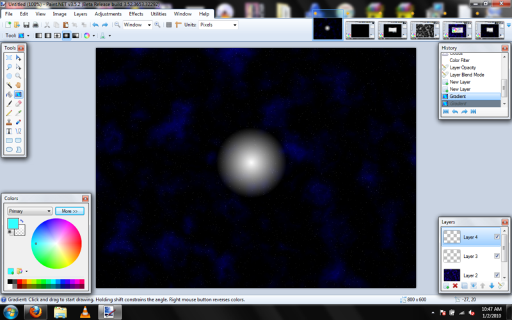
Task: Select the Recolor tool
Action: coord(19,122)
